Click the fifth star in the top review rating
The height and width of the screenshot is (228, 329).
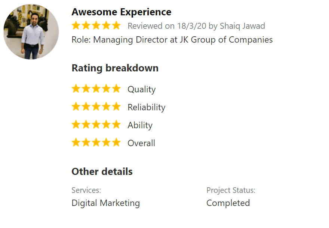[x=116, y=25]
